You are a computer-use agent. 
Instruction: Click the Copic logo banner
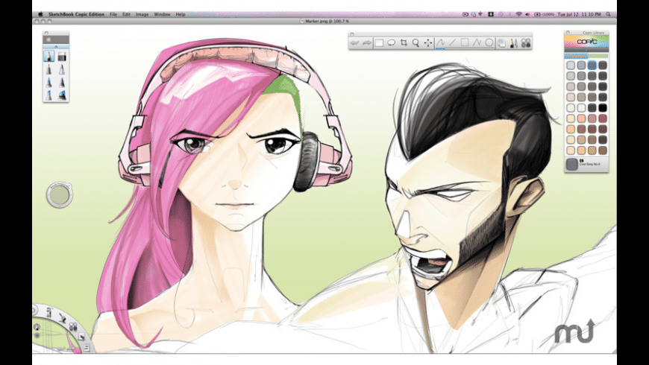tap(586, 42)
